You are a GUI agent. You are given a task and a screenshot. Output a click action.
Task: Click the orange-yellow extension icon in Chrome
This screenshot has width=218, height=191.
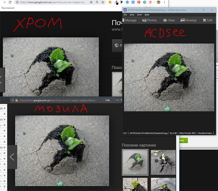(110, 2)
